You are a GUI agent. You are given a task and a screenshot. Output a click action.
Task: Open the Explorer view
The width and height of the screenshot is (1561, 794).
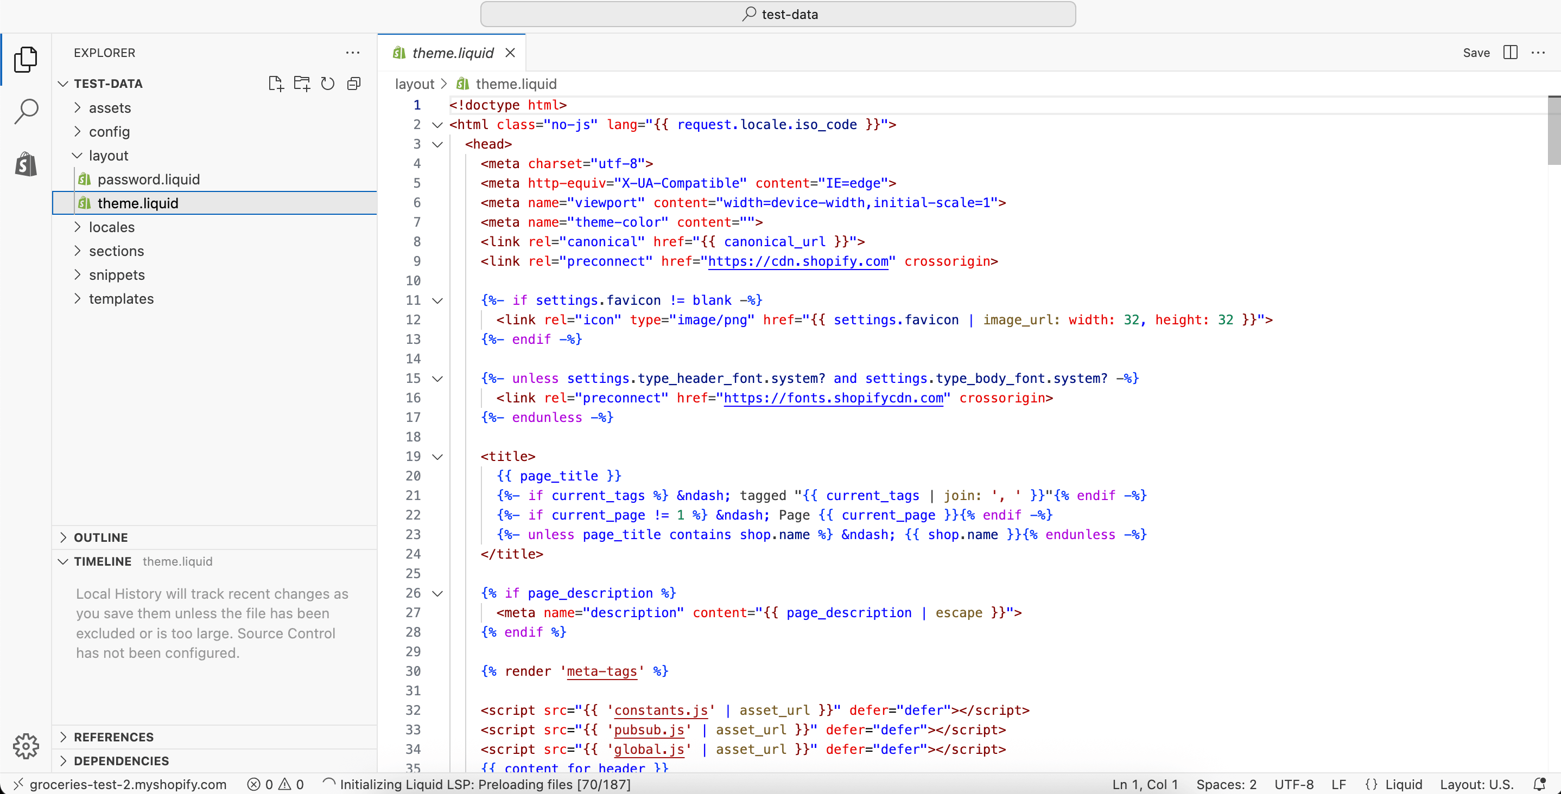point(26,59)
